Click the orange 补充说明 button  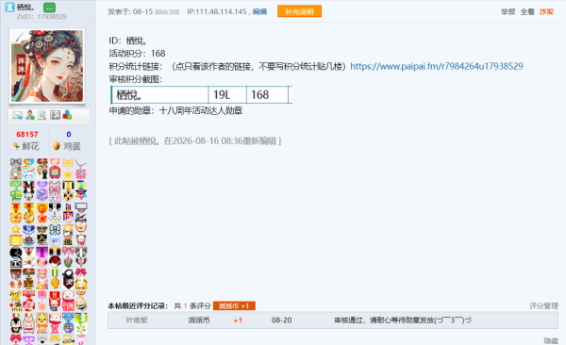tap(299, 11)
